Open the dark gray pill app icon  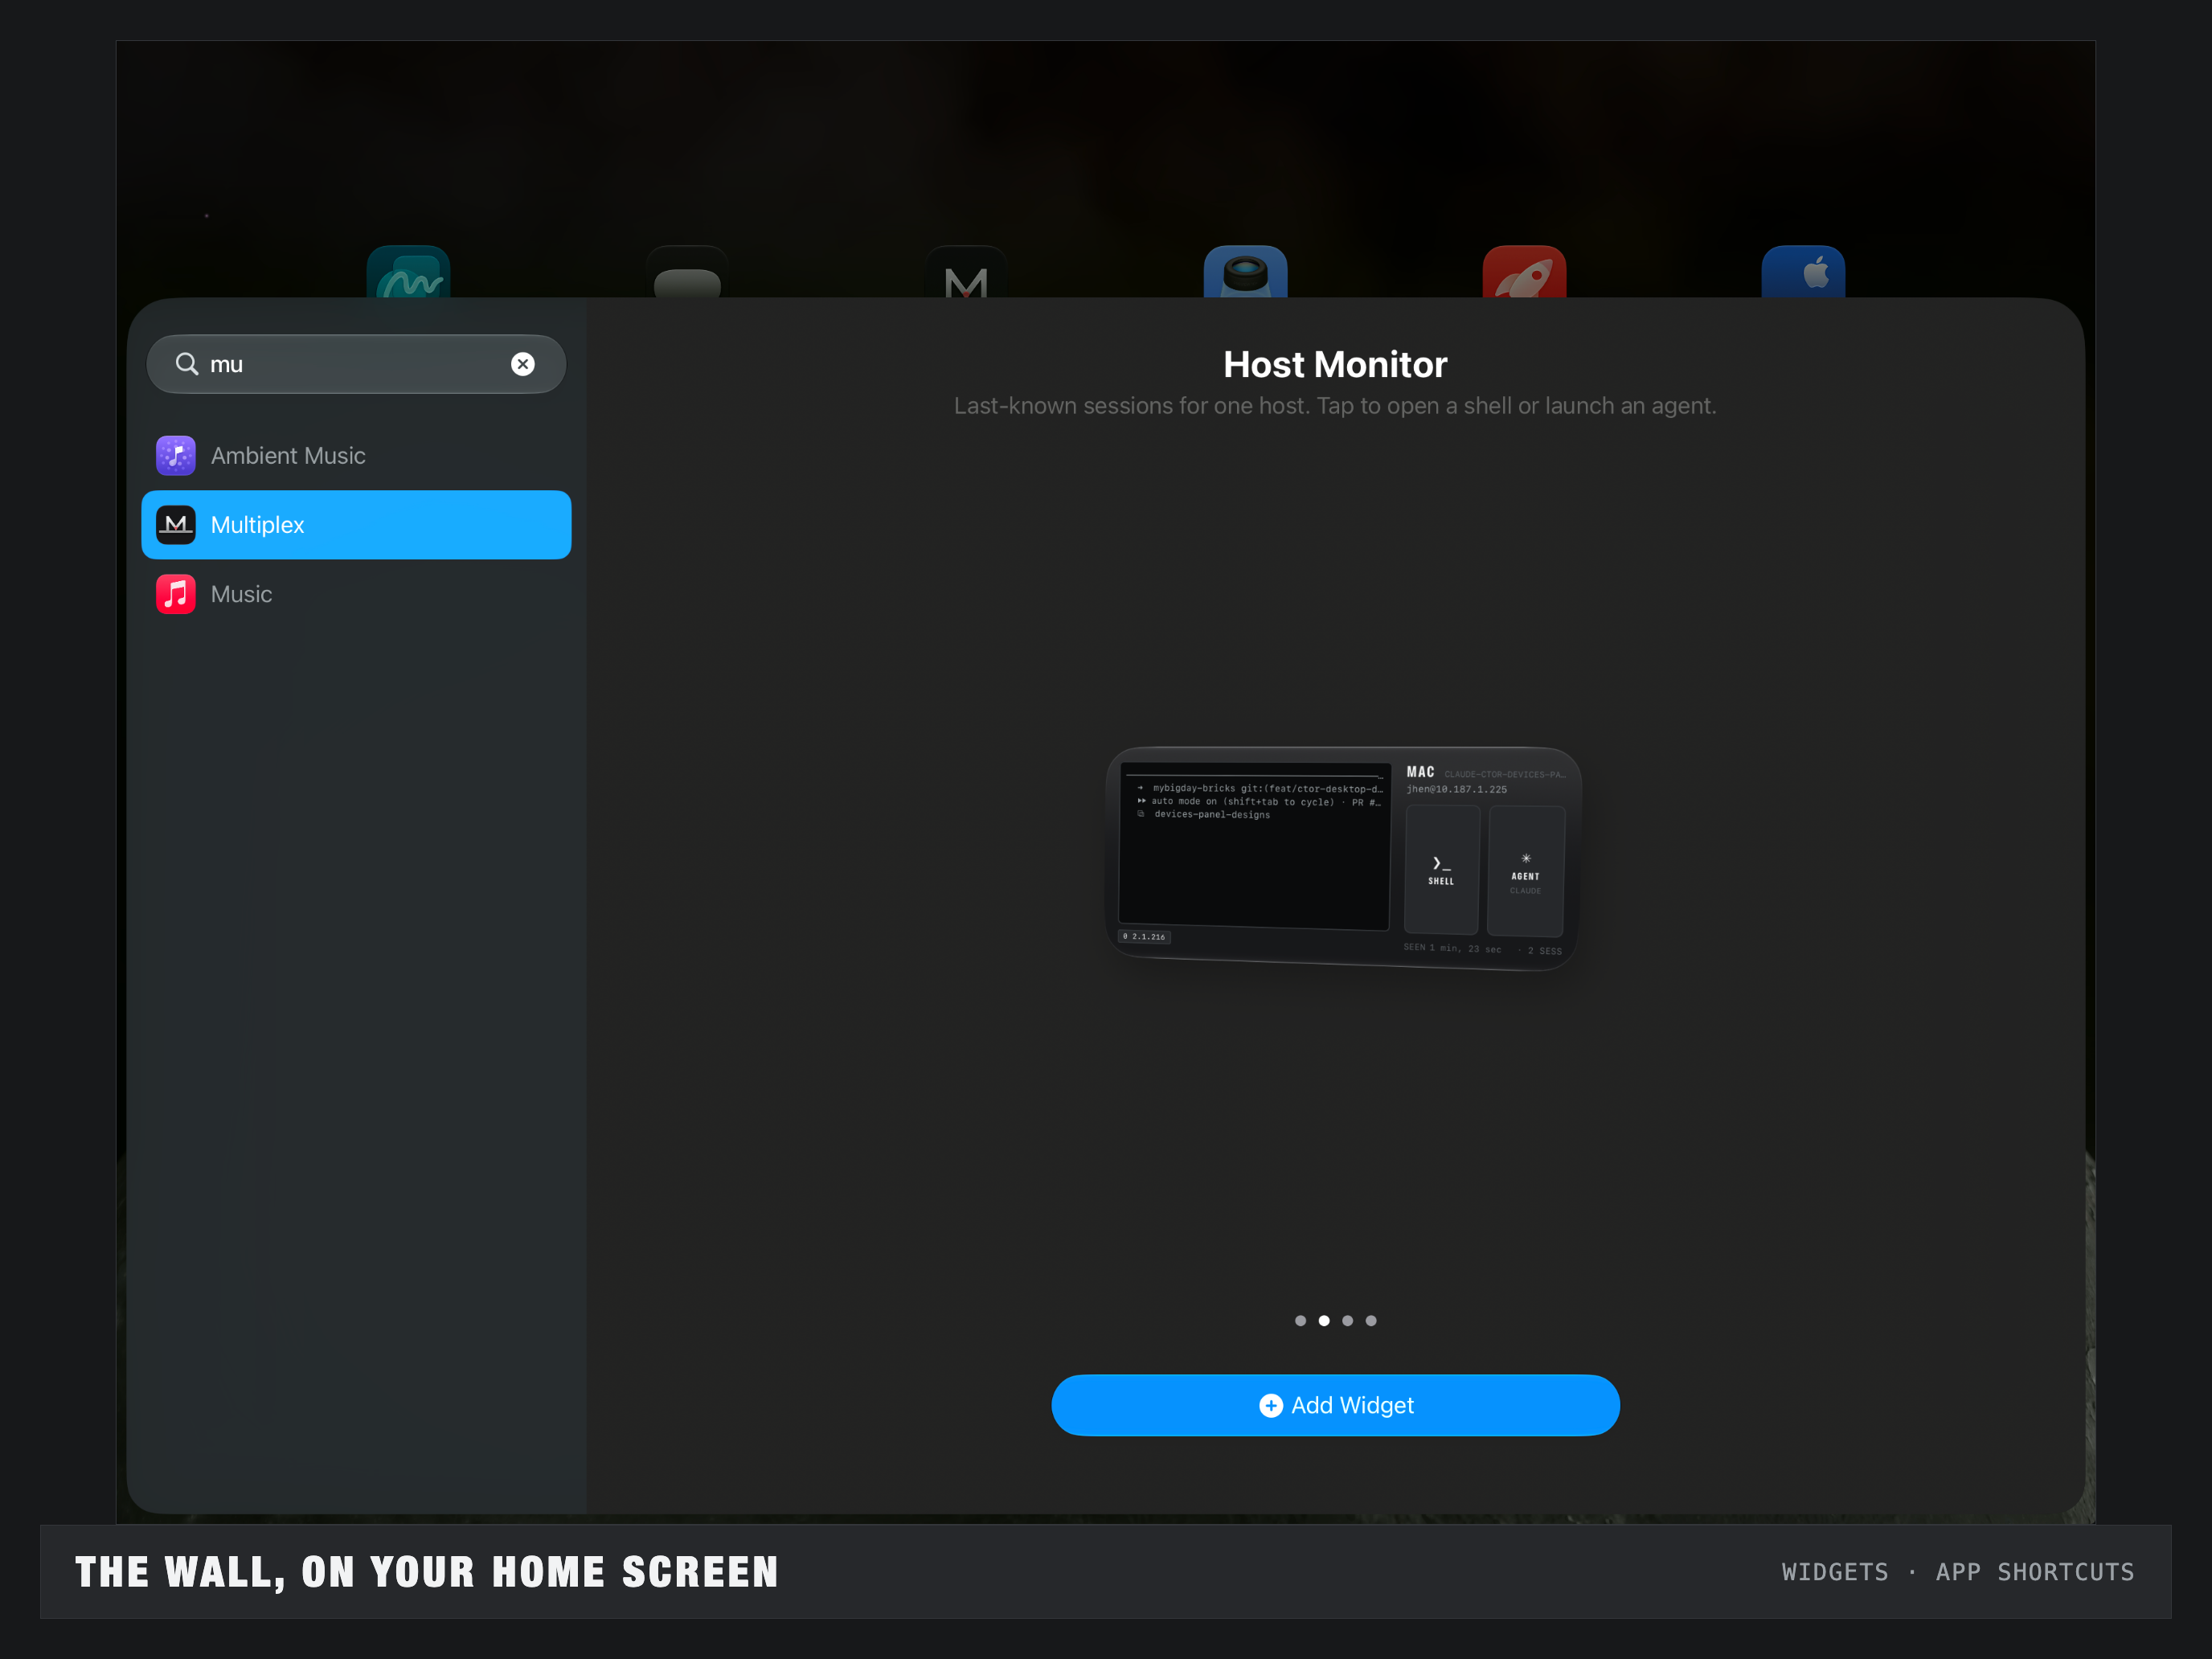687,272
